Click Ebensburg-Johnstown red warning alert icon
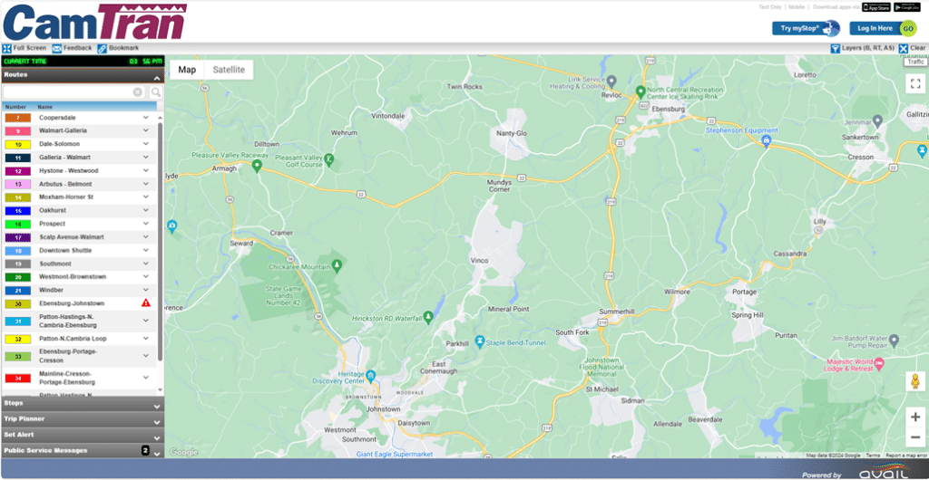This screenshot has height=480, width=929. click(145, 302)
